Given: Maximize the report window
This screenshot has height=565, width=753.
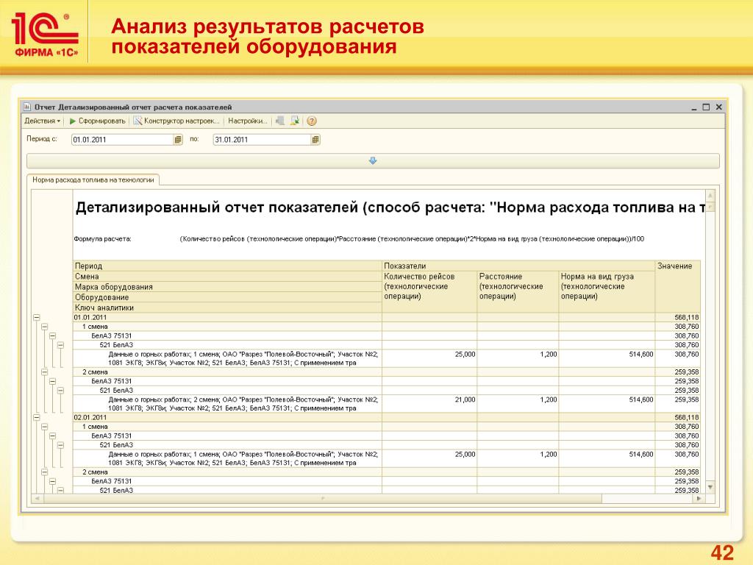Looking at the screenshot, I should pos(706,107).
